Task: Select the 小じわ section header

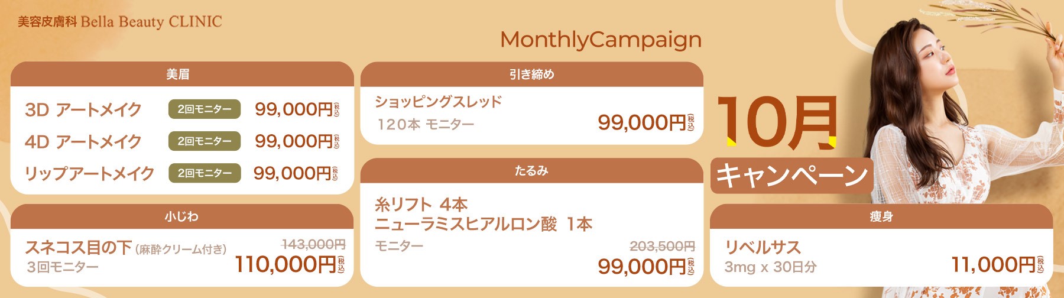Action: [182, 216]
